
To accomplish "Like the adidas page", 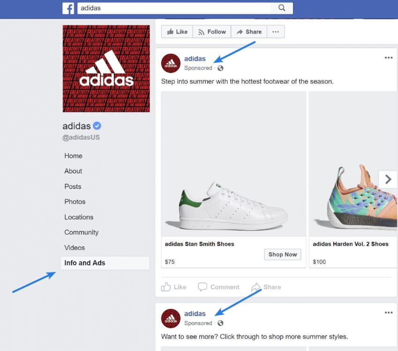I will click(x=177, y=32).
